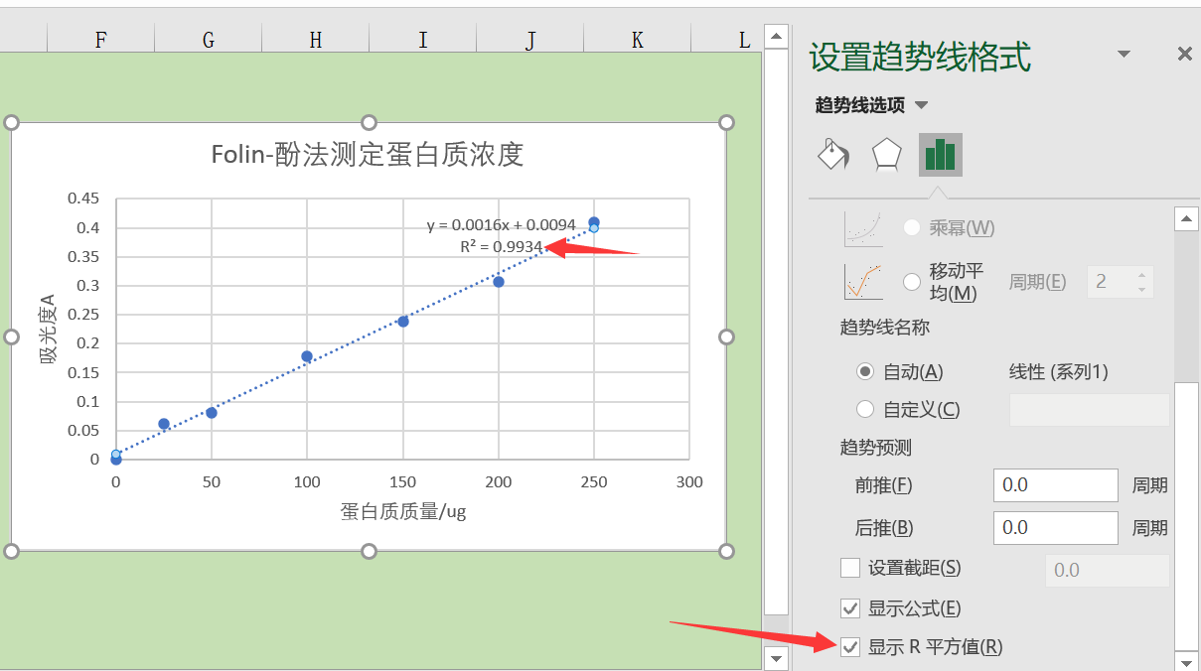Close the 设置趋势线格式 pane
This screenshot has width=1201, height=671.
[x=1184, y=55]
